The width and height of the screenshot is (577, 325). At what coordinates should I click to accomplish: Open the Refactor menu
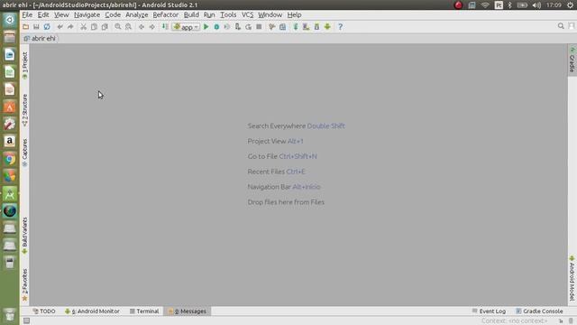point(166,14)
